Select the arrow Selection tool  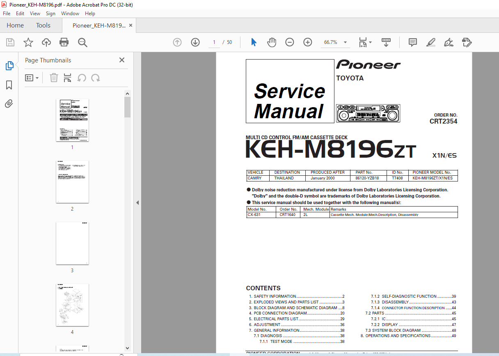click(x=254, y=42)
